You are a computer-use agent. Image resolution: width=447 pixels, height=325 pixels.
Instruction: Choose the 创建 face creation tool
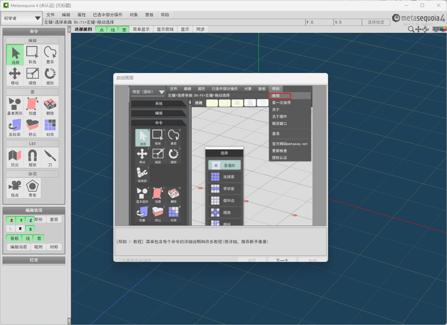coord(32,106)
